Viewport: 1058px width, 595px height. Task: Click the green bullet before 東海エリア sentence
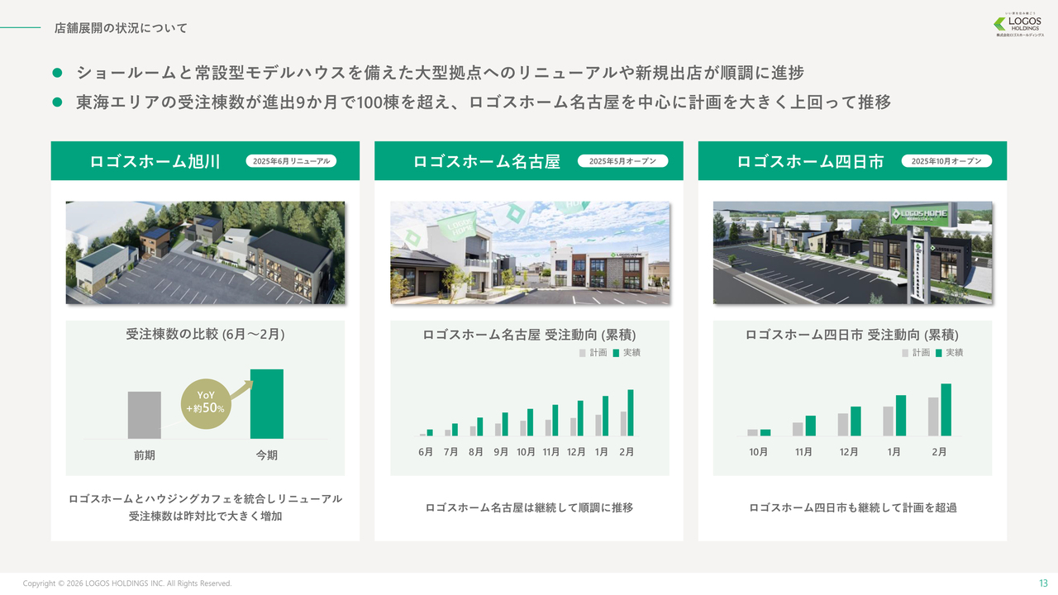click(x=58, y=103)
